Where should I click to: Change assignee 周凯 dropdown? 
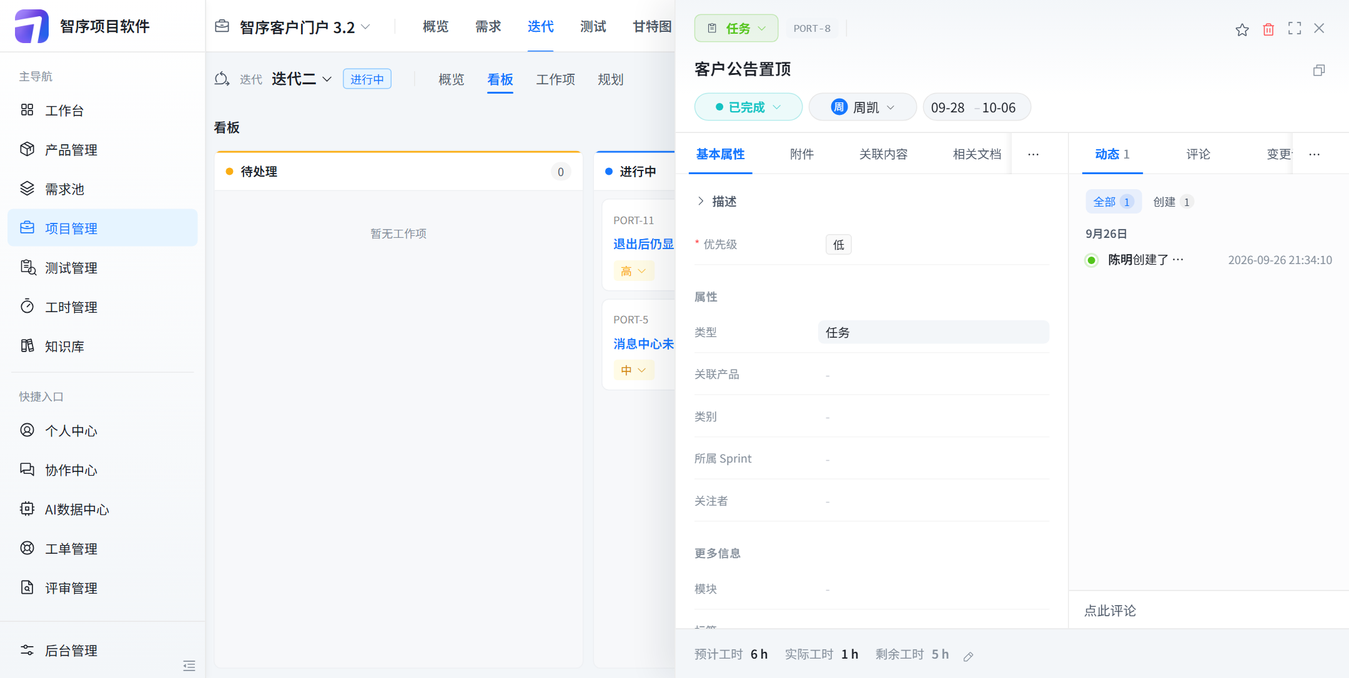pos(862,107)
